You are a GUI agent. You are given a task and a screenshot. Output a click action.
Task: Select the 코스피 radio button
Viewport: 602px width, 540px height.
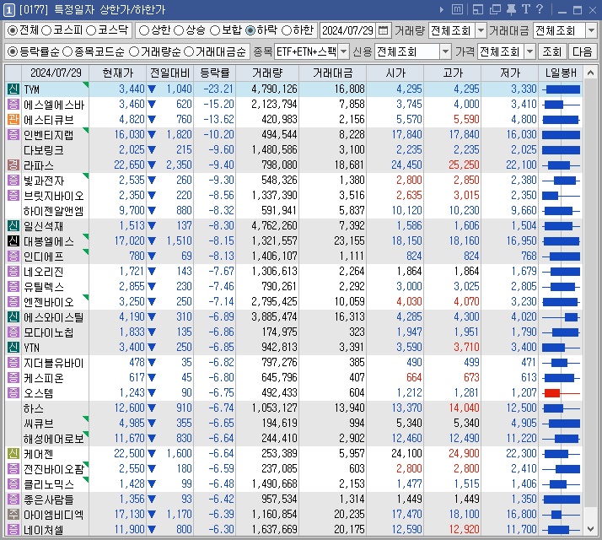(x=46, y=30)
